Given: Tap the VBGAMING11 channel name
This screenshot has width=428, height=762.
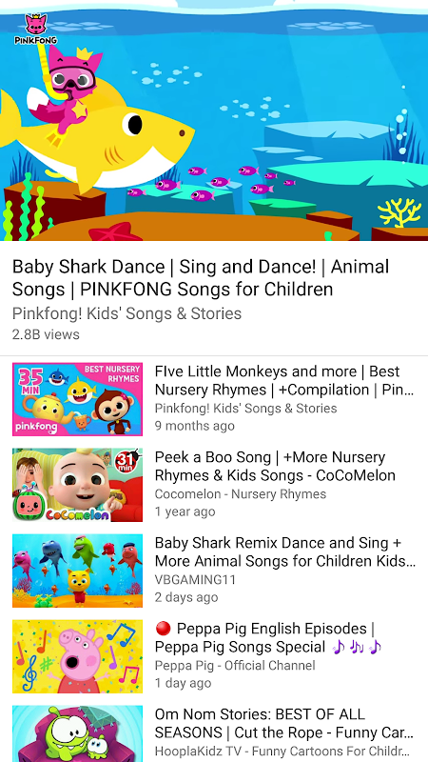Looking at the screenshot, I should coord(189,580).
